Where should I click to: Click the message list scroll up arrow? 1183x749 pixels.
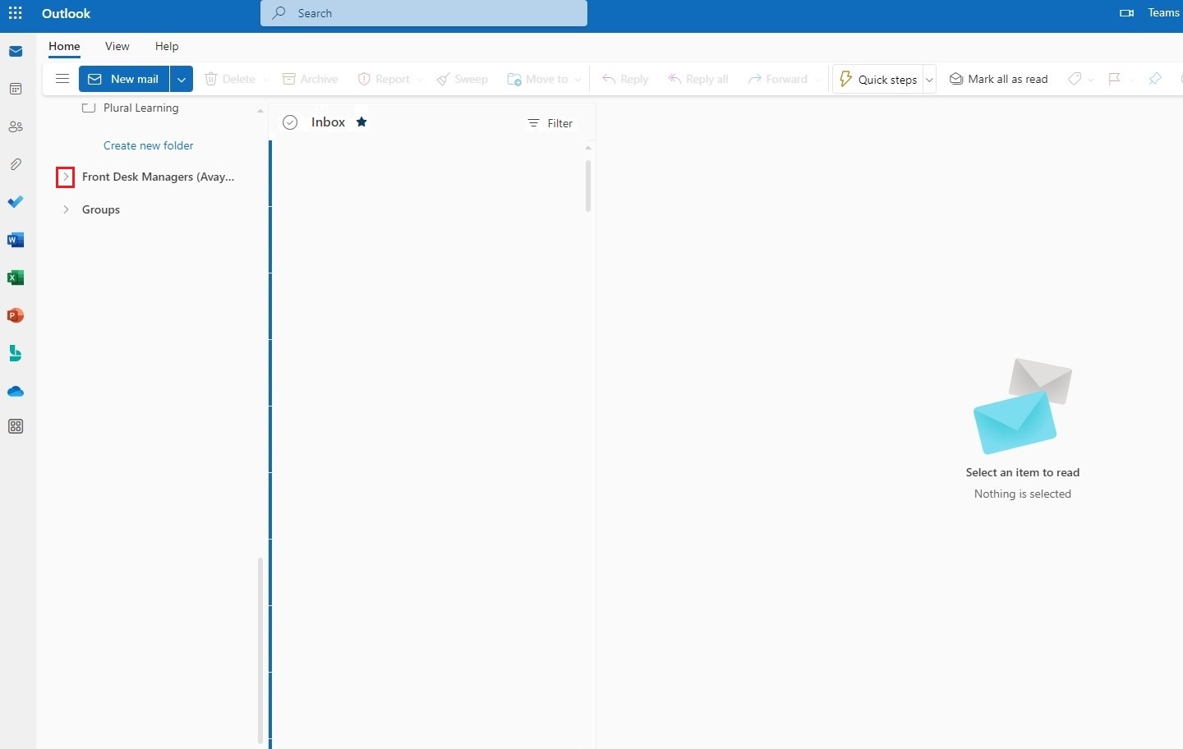point(588,148)
